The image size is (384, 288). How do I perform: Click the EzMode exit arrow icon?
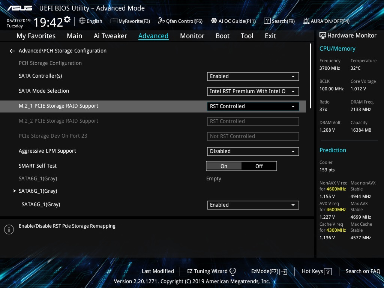pyautogui.click(x=283, y=271)
